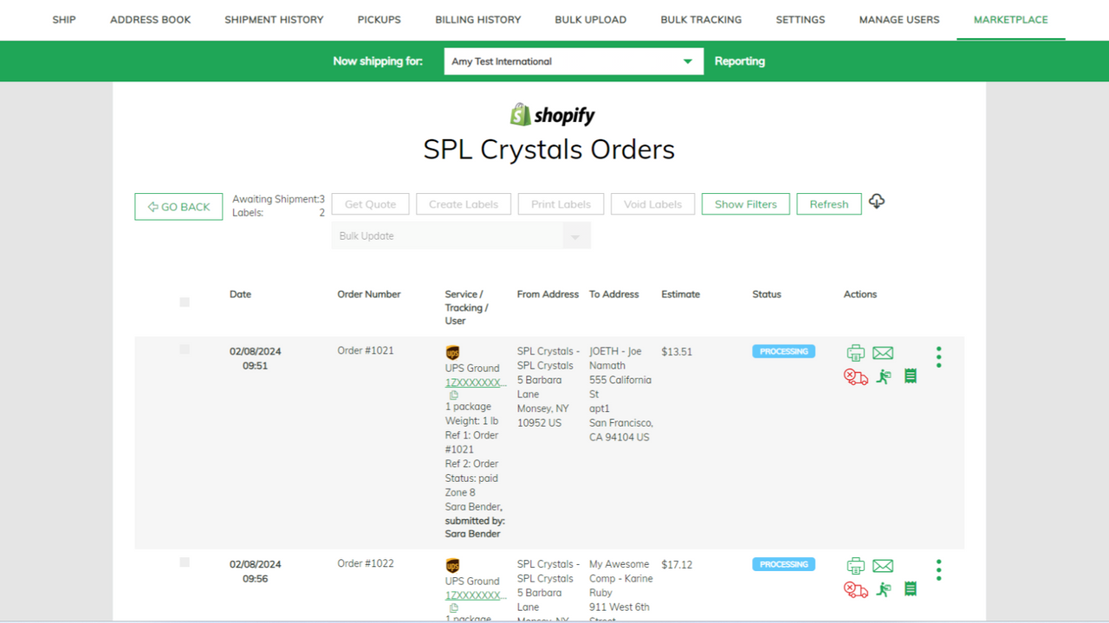This screenshot has width=1109, height=623.
Task: Open three-dot menu for Order #1021
Action: pos(939,357)
